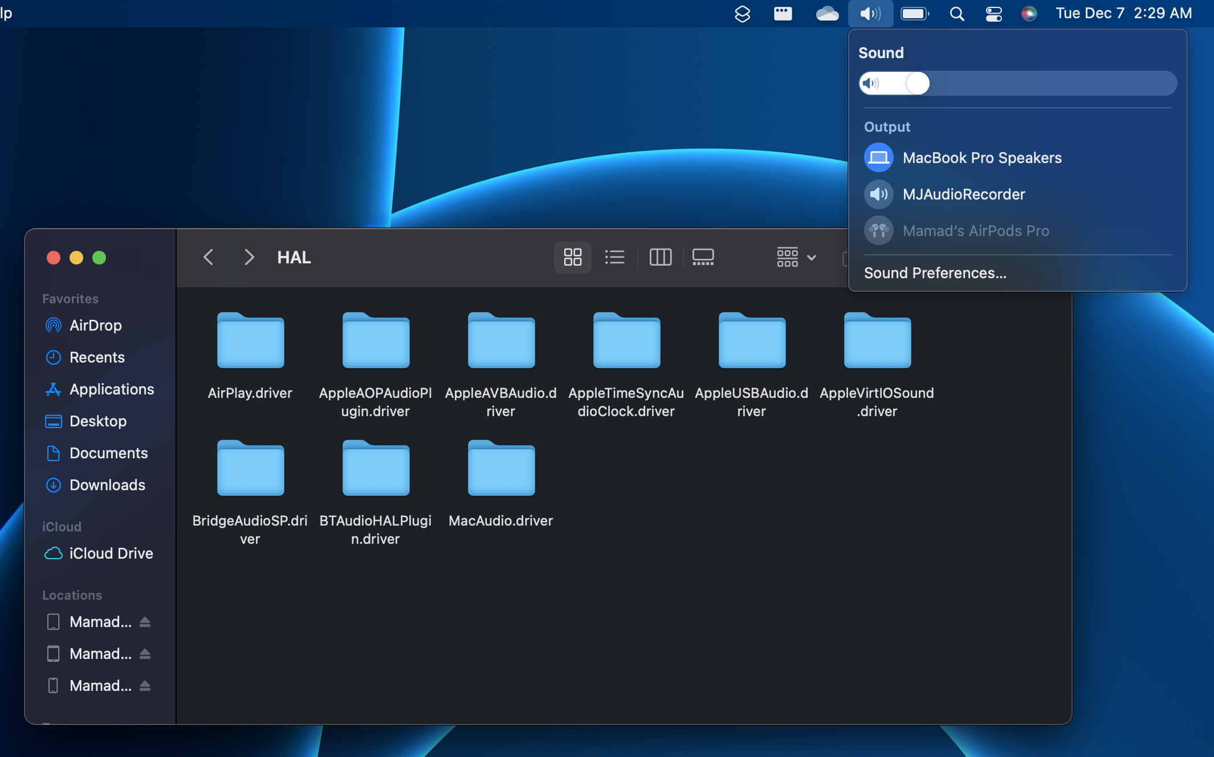Viewport: 1214px width, 757px height.
Task: Open Spotlight search in menu bar
Action: [957, 14]
